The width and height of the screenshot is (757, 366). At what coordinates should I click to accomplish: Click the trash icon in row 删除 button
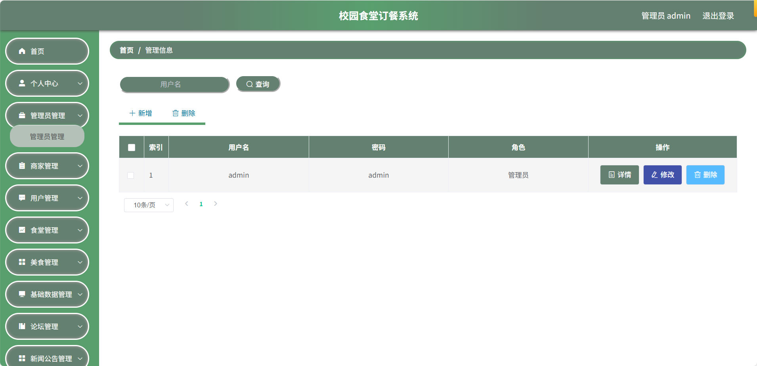(x=697, y=175)
